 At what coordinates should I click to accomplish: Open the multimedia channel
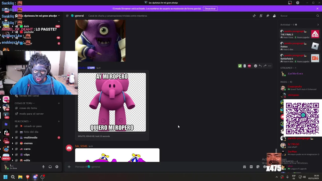[37, 138]
